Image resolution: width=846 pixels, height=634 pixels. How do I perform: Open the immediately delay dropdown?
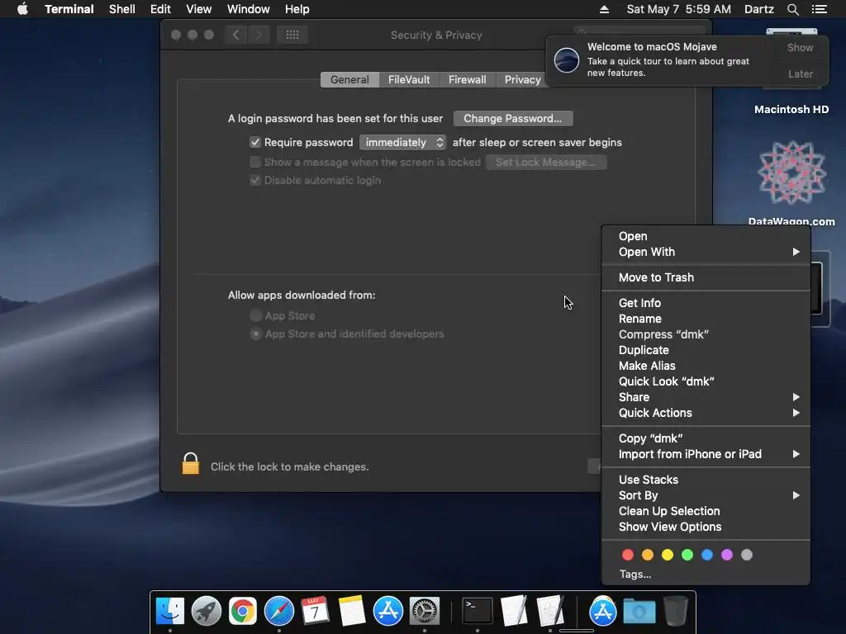(x=403, y=142)
